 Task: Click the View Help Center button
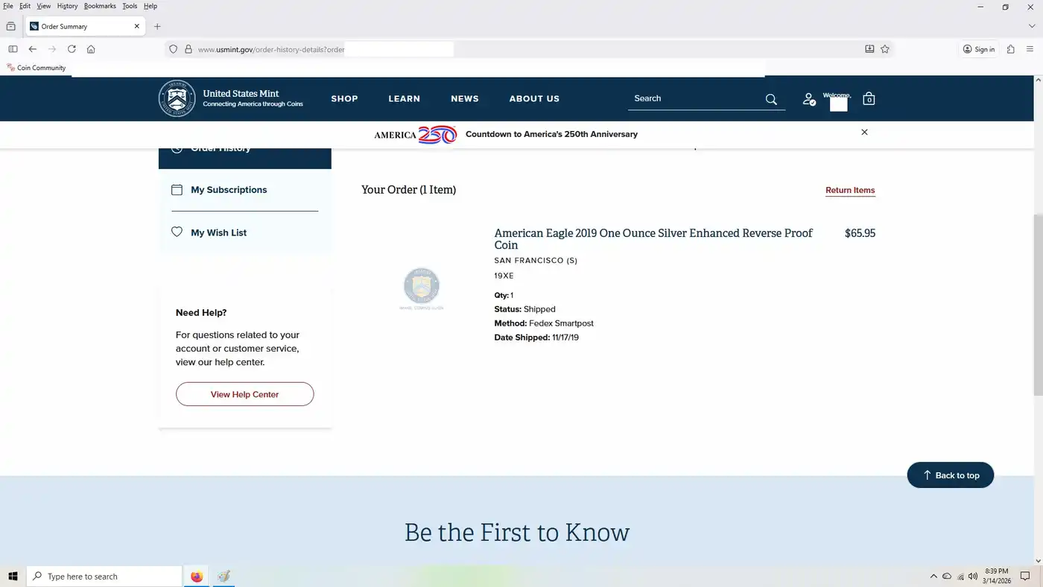[x=244, y=394]
